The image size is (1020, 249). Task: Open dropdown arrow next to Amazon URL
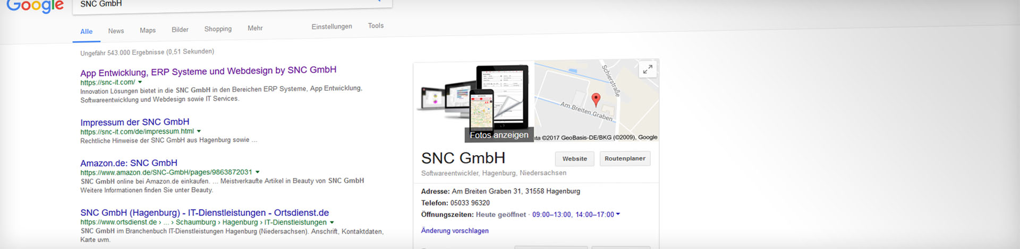tap(258, 172)
